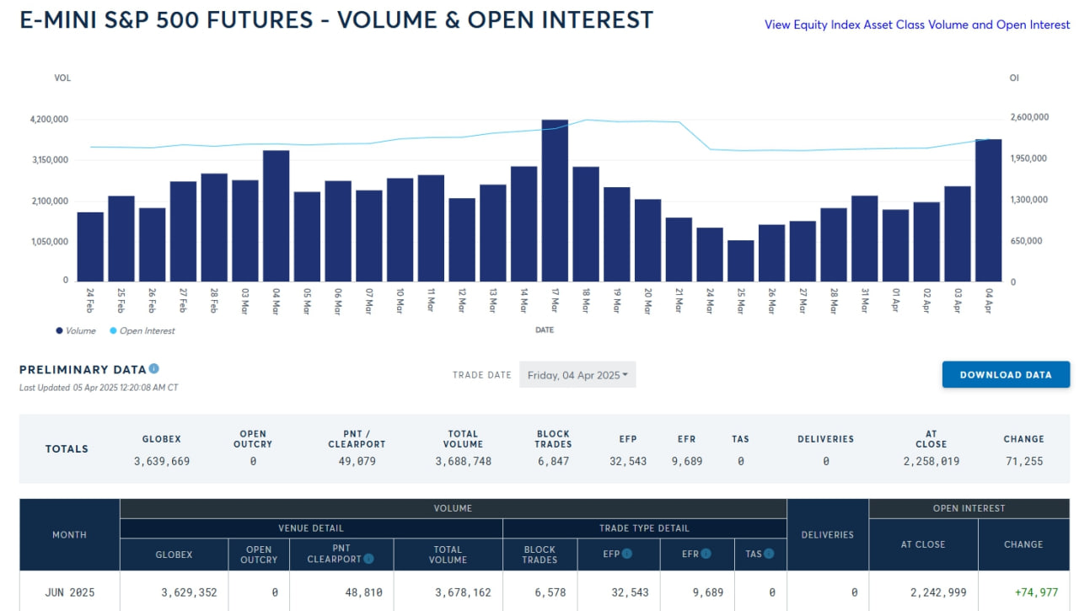Click the EFP info icon in table header

tap(628, 554)
